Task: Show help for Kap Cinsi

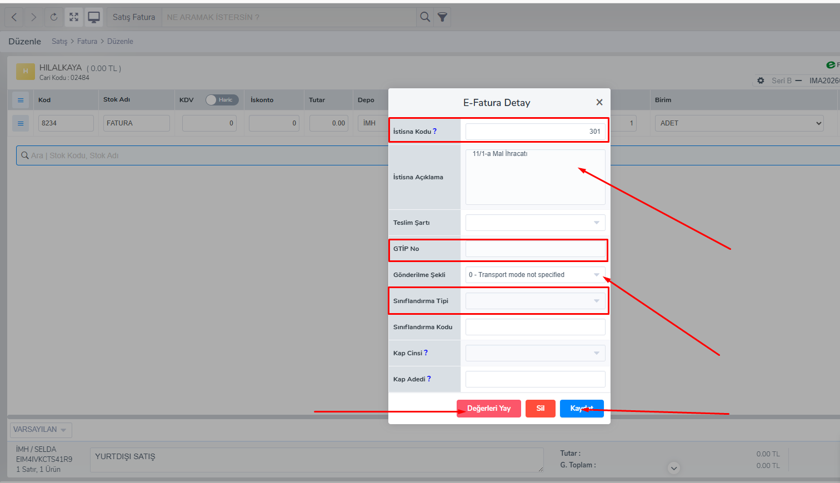Action: click(x=426, y=353)
